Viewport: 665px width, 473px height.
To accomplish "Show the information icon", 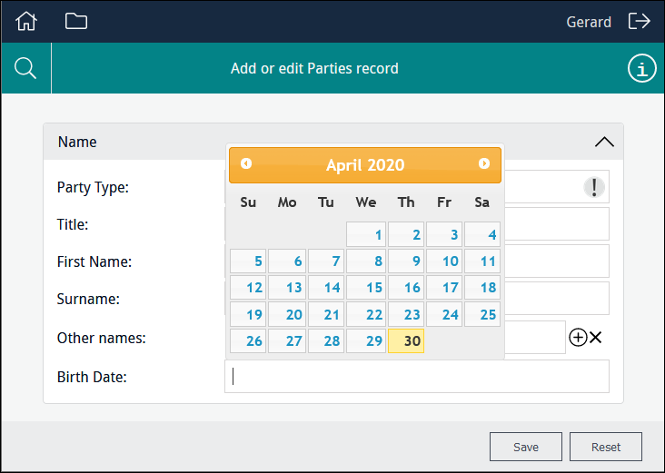I will point(641,68).
